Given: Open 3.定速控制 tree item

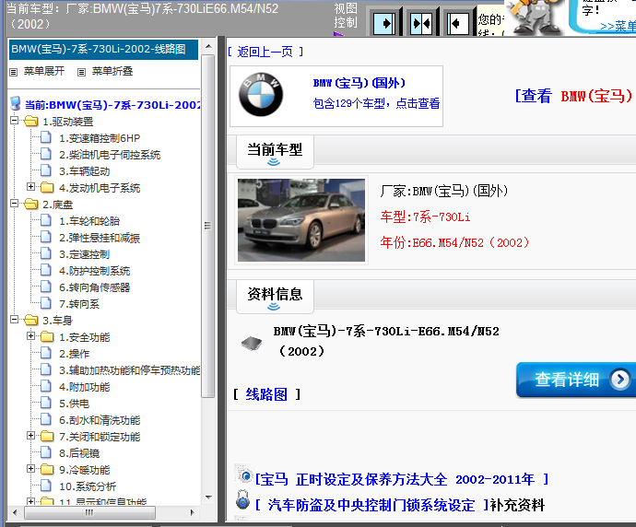Looking at the screenshot, I should point(85,254).
